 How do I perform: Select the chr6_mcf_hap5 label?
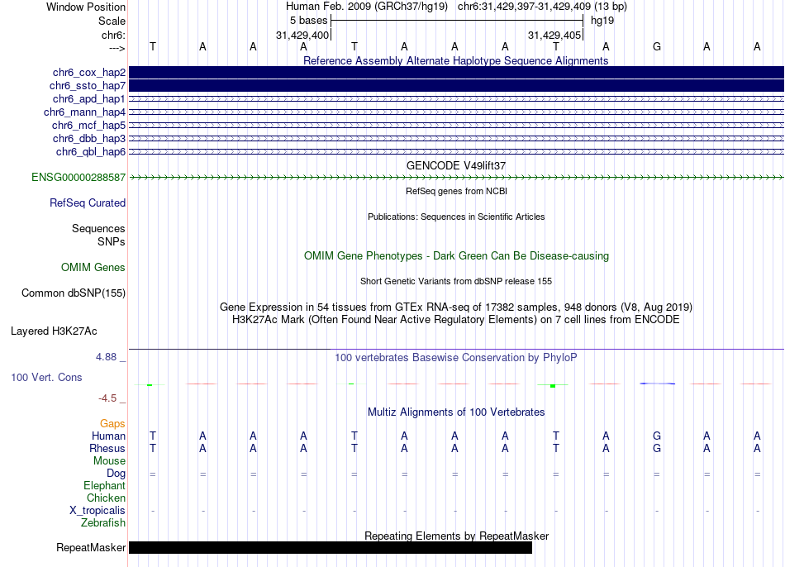click(88, 126)
